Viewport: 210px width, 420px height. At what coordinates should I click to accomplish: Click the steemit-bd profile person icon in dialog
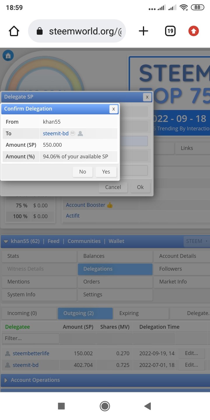pos(80,134)
